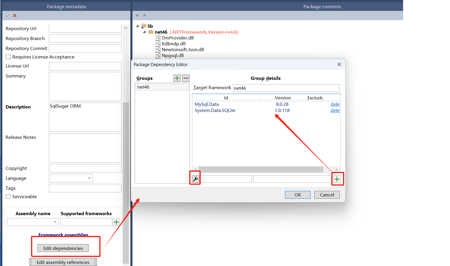This screenshot has width=450, height=266.
Task: Collapse all package contents using double-up chevron
Action: click(x=144, y=15)
